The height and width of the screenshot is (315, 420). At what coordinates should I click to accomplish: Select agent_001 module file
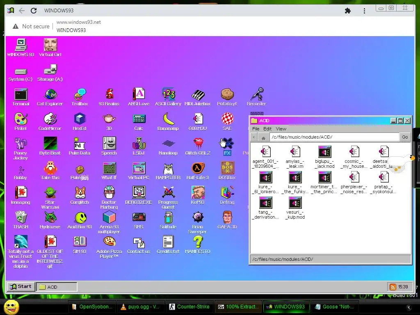click(x=266, y=157)
